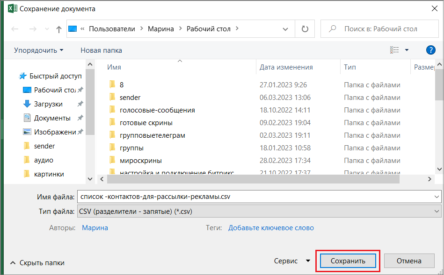Collapse folders with Скрыть папки
444x275 pixels.
37,263
